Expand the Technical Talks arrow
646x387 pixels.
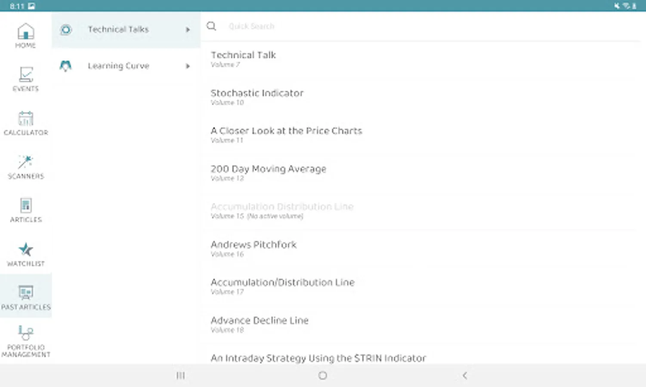188,30
